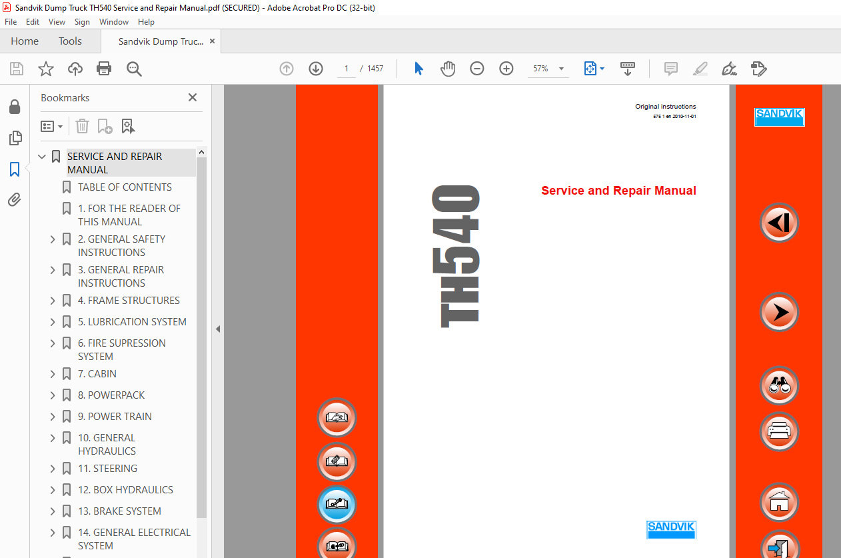Expand 5. LUBRICATION SYSTEM bookmark

(53, 321)
